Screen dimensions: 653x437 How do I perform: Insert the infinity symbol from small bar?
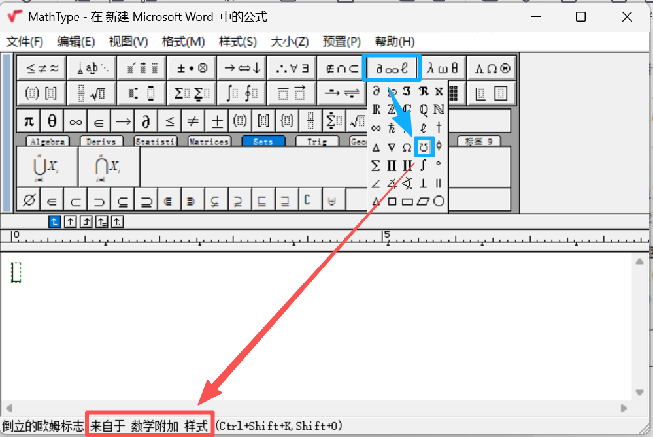click(75, 121)
